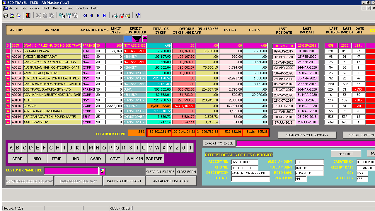Open CUSTOMER GROUP SUMMARY
The height and width of the screenshot is (211, 375).
click(307, 135)
